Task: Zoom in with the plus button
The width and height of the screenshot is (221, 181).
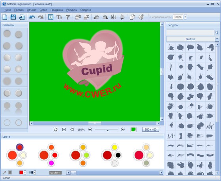Action: [123, 129]
